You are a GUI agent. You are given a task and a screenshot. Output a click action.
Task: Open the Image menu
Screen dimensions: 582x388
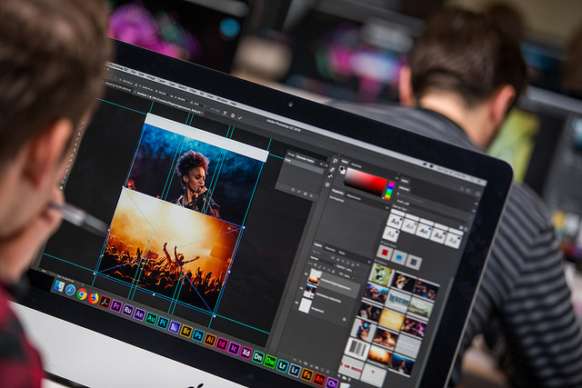coord(151,77)
